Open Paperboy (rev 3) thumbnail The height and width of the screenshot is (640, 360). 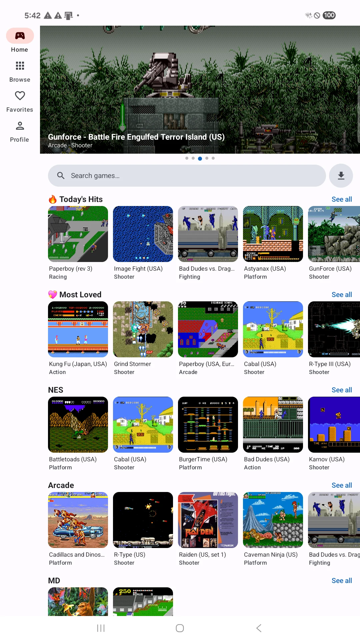click(78, 234)
